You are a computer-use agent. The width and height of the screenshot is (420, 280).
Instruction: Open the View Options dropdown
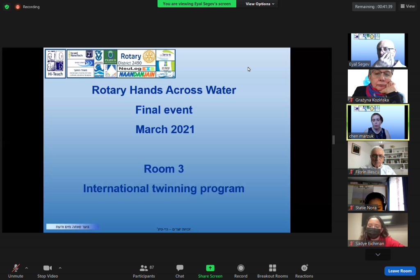[260, 4]
